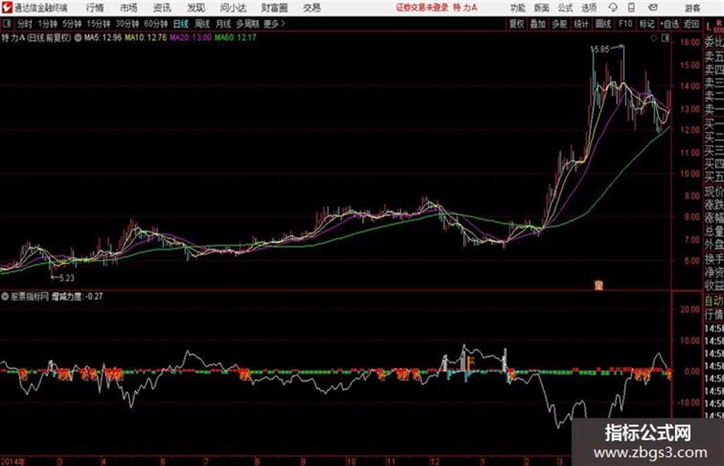Open the 问小达 menu
The width and height of the screenshot is (724, 466).
pyautogui.click(x=233, y=8)
